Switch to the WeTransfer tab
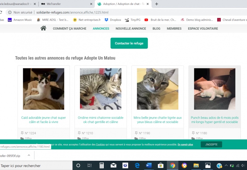Viewport: 247px width, 170px height. pos(65,4)
